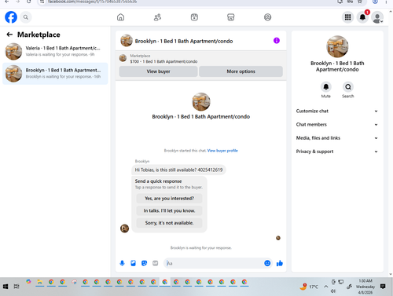Click the large centered chat listing photo

point(201,102)
